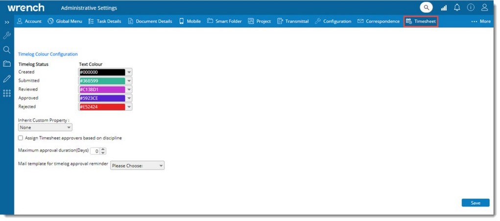The height and width of the screenshot is (221, 500).
Task: Expand the Rejected text colour dropdown
Action: (x=129, y=107)
